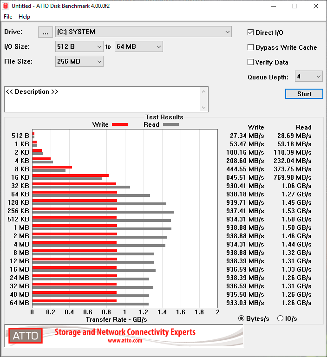This screenshot has width=327, height=357.
Task: Click the 1.44 GB/s read value
Action: [296, 244]
